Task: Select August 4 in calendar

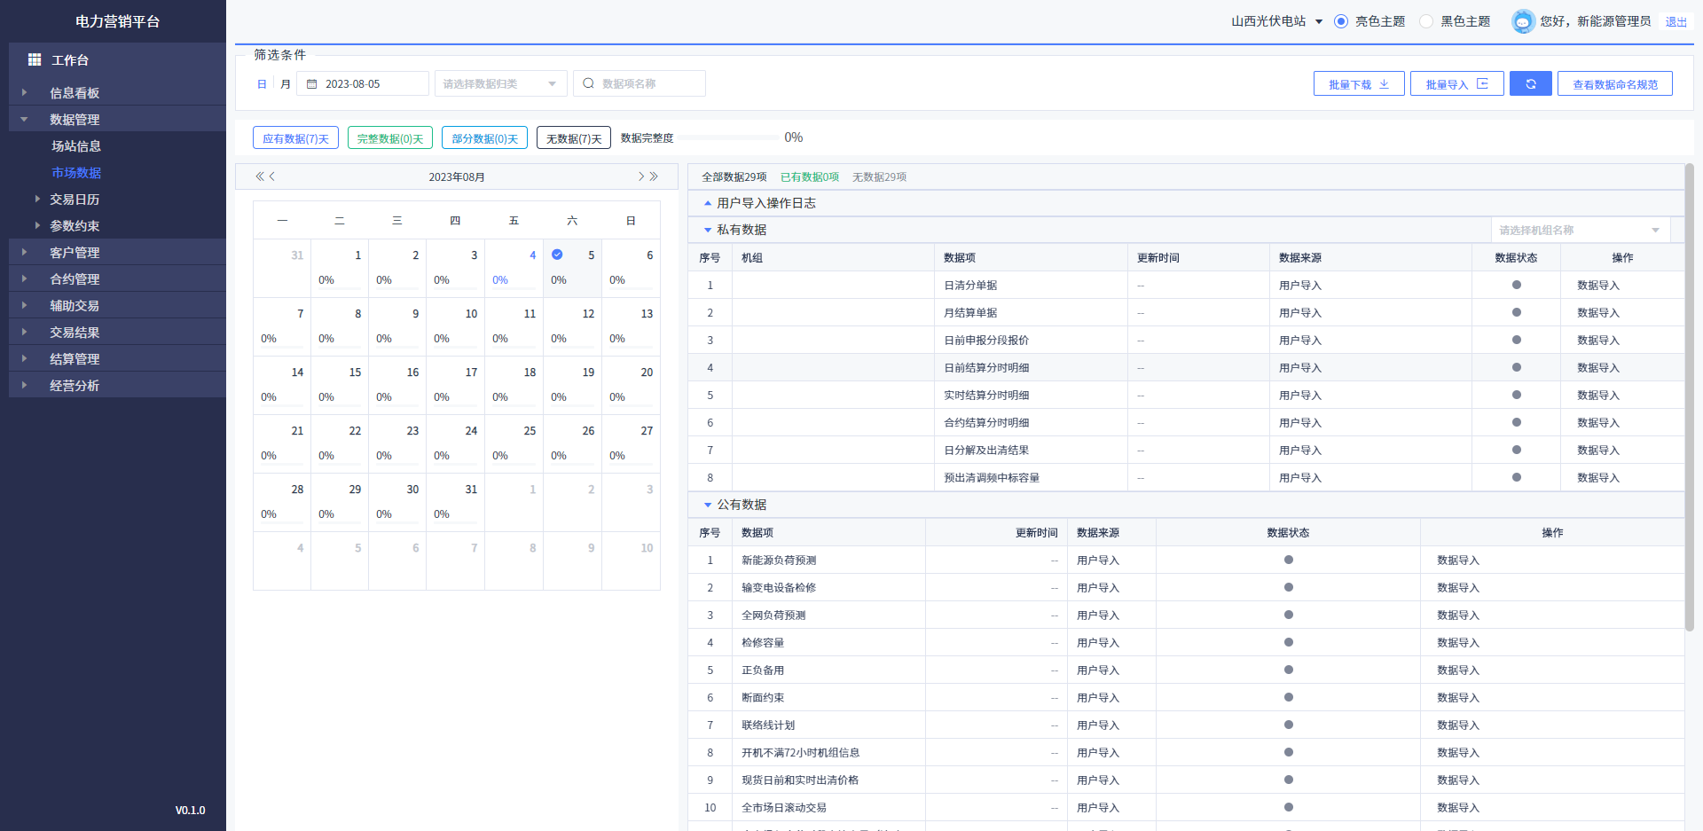Action: tap(514, 267)
